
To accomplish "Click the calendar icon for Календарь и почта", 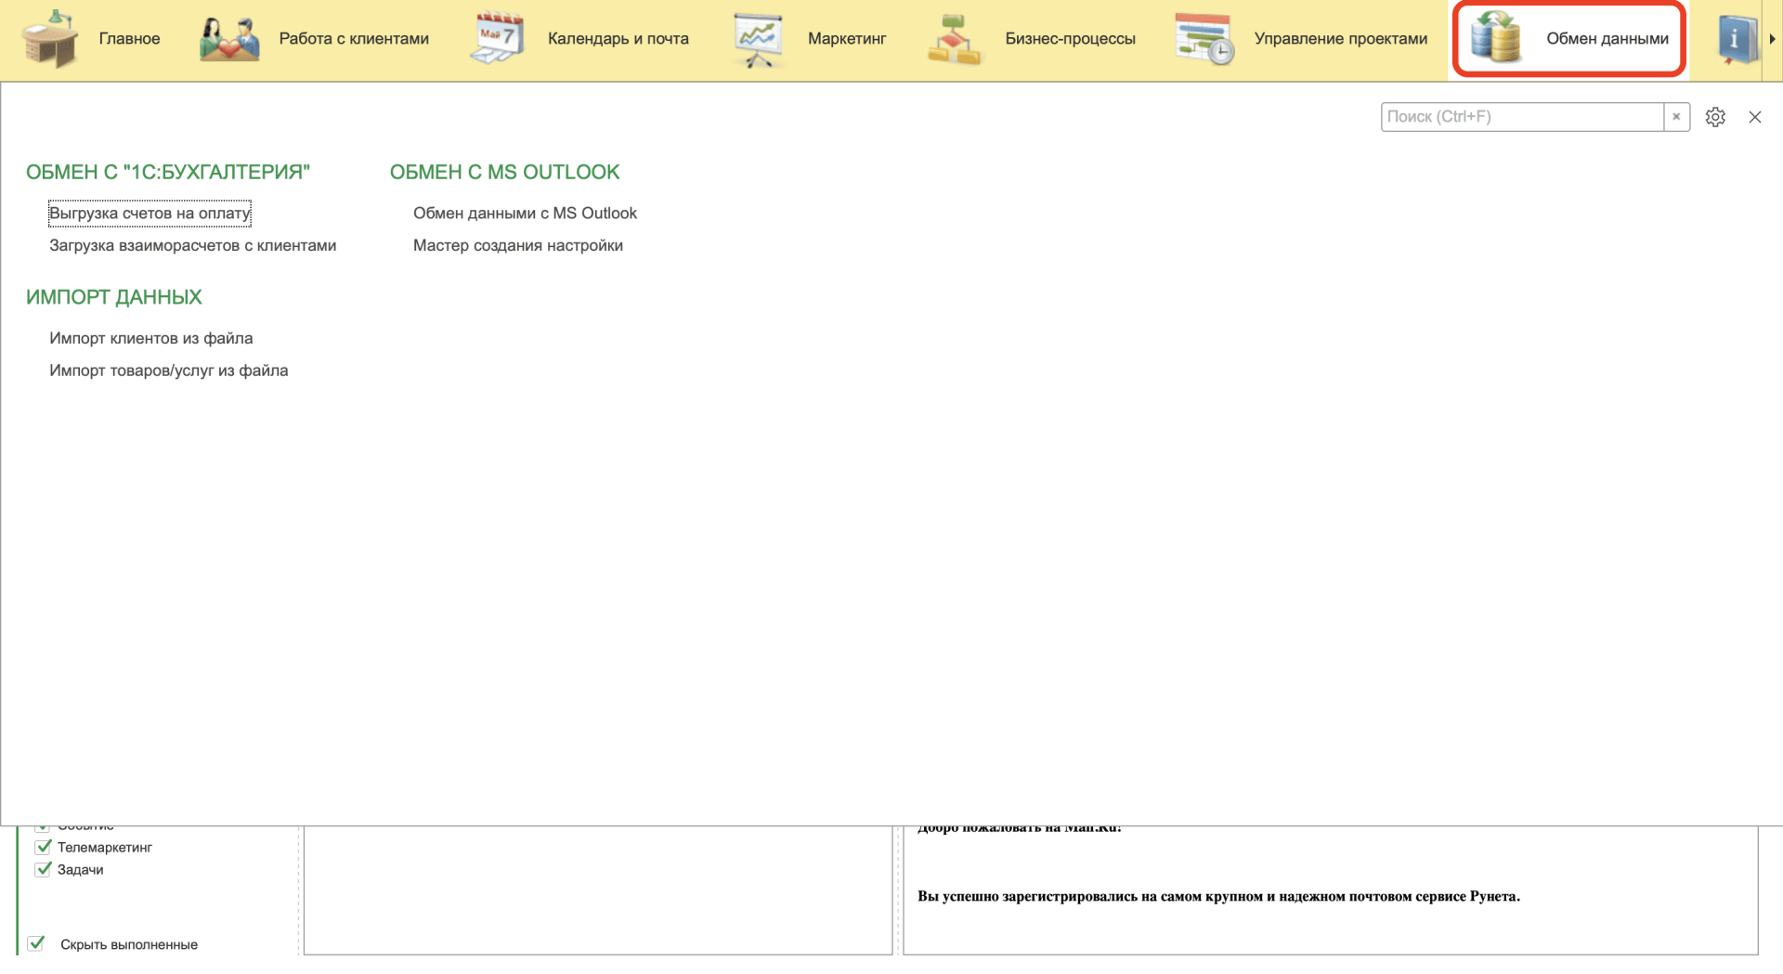I will pyautogui.click(x=498, y=39).
